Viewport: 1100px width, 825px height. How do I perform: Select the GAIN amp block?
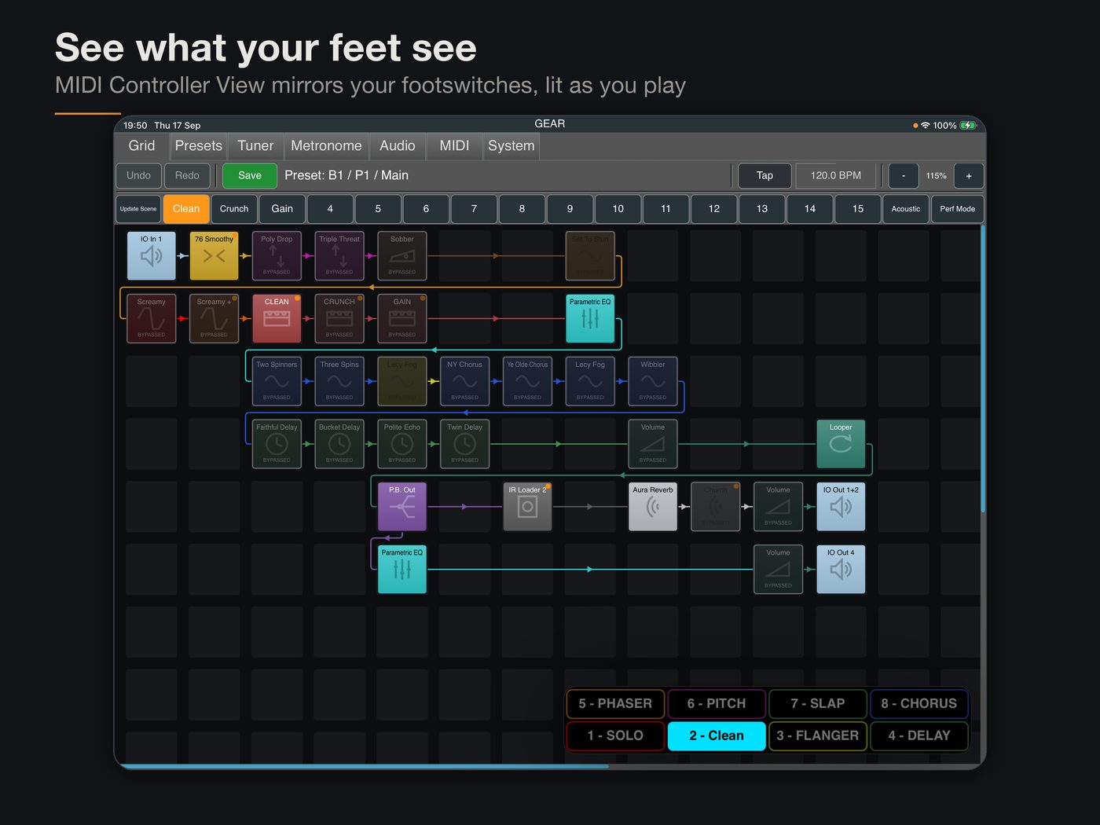402,318
